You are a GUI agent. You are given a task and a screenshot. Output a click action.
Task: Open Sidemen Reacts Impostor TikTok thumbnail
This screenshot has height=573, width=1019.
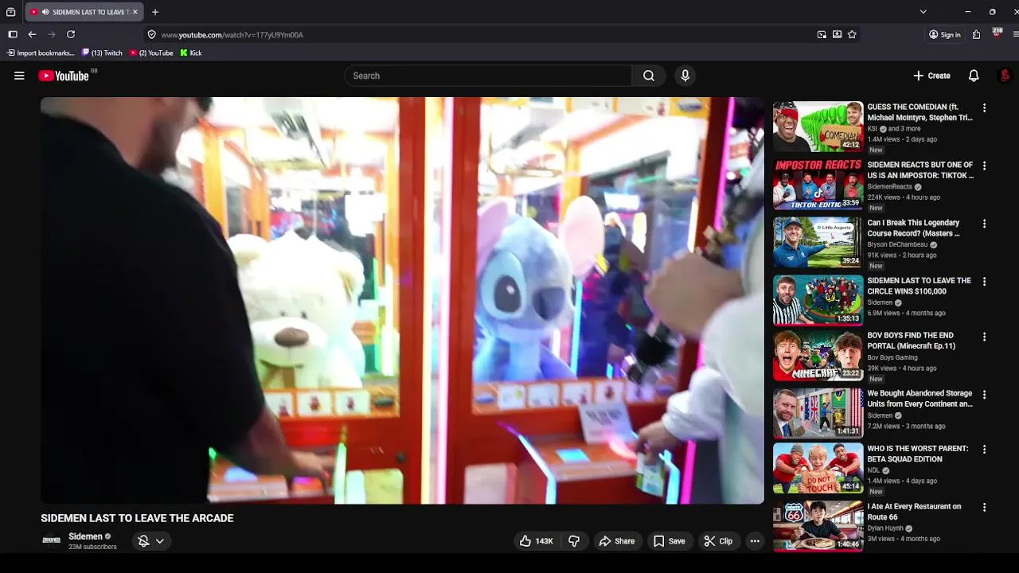818,185
